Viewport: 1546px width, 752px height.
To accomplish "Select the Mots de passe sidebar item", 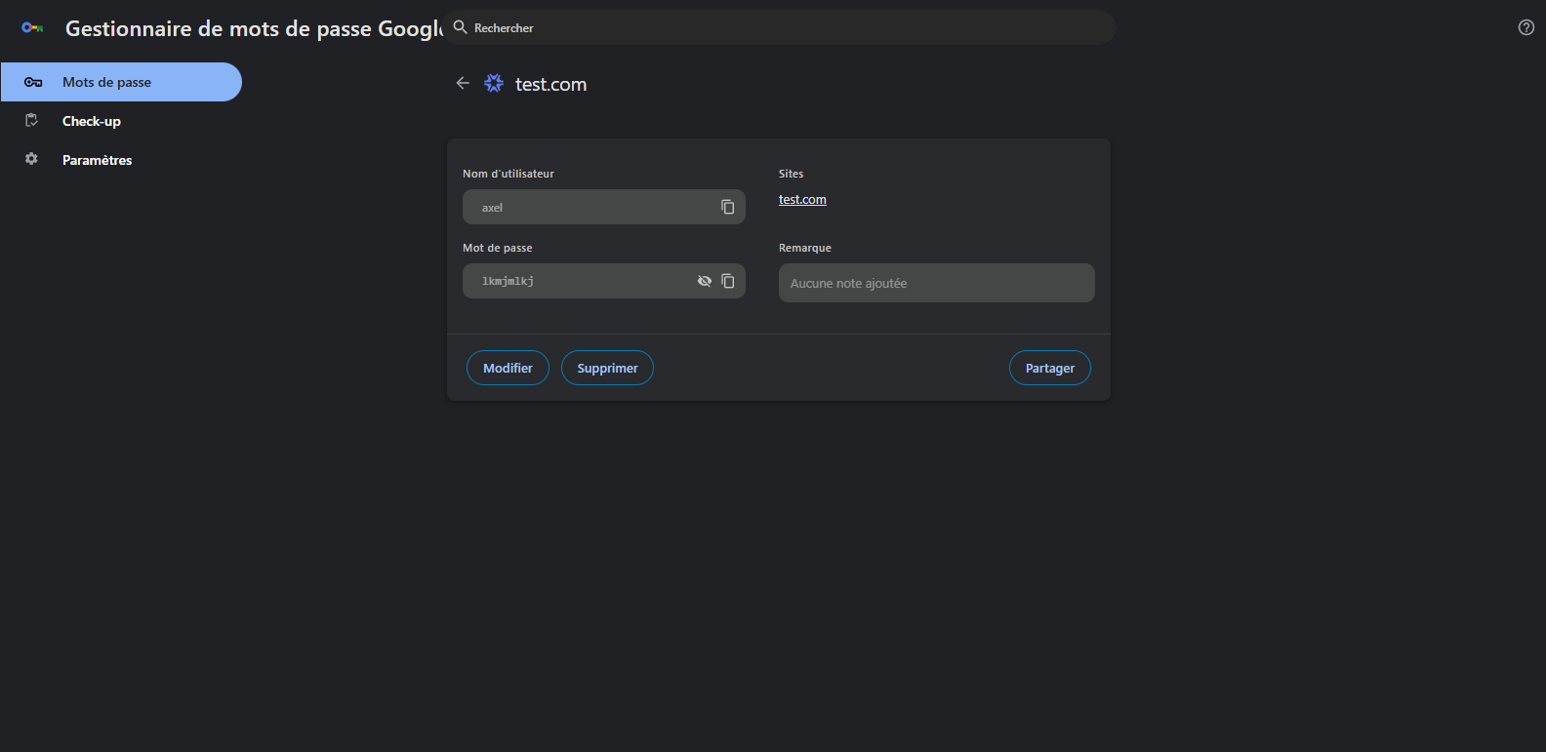I will tap(121, 82).
